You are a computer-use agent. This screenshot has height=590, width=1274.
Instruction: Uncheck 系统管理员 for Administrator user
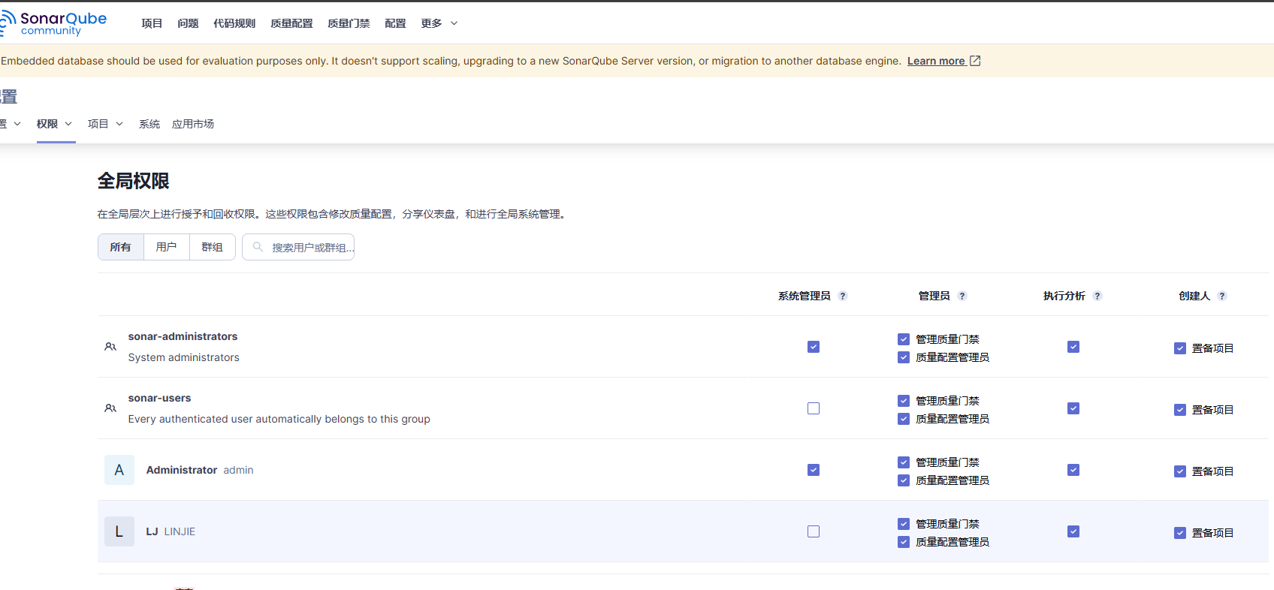(x=814, y=470)
